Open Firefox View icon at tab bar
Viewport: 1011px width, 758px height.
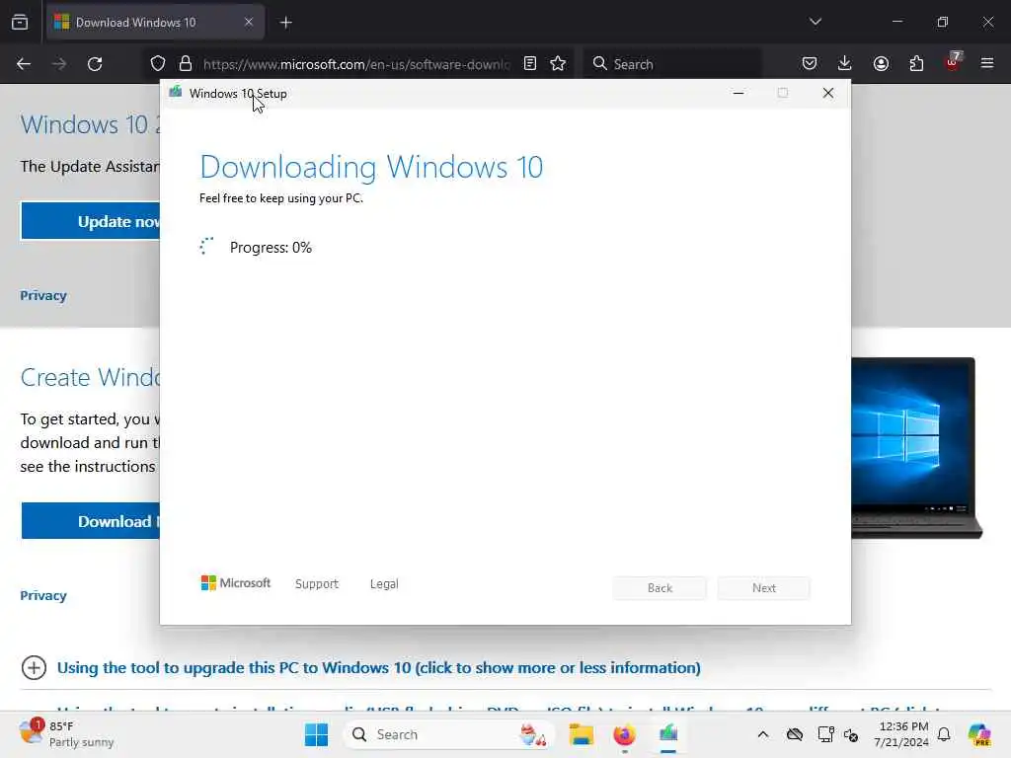[x=20, y=22]
